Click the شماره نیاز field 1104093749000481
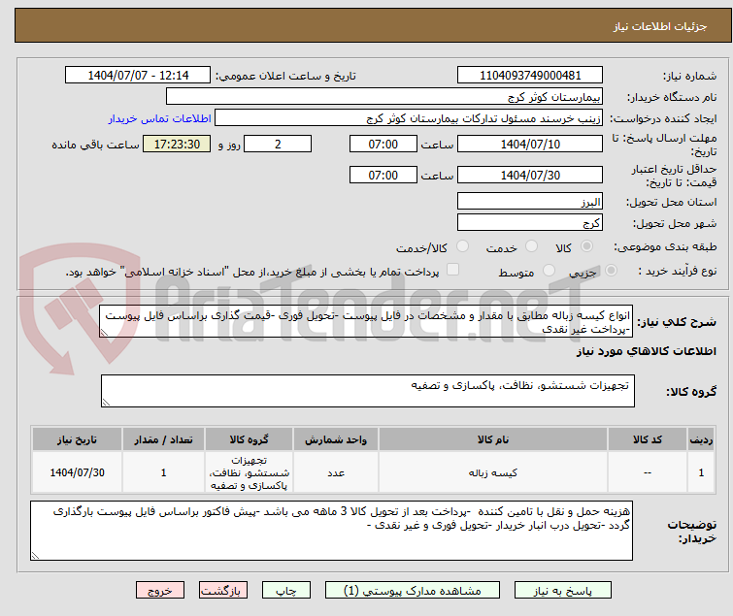Image resolution: width=733 pixels, height=616 pixels. pos(530,76)
